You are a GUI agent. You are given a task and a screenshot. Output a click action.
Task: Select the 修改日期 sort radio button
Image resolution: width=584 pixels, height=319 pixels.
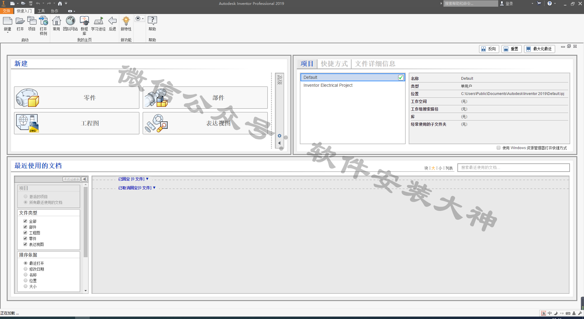[x=26, y=269]
